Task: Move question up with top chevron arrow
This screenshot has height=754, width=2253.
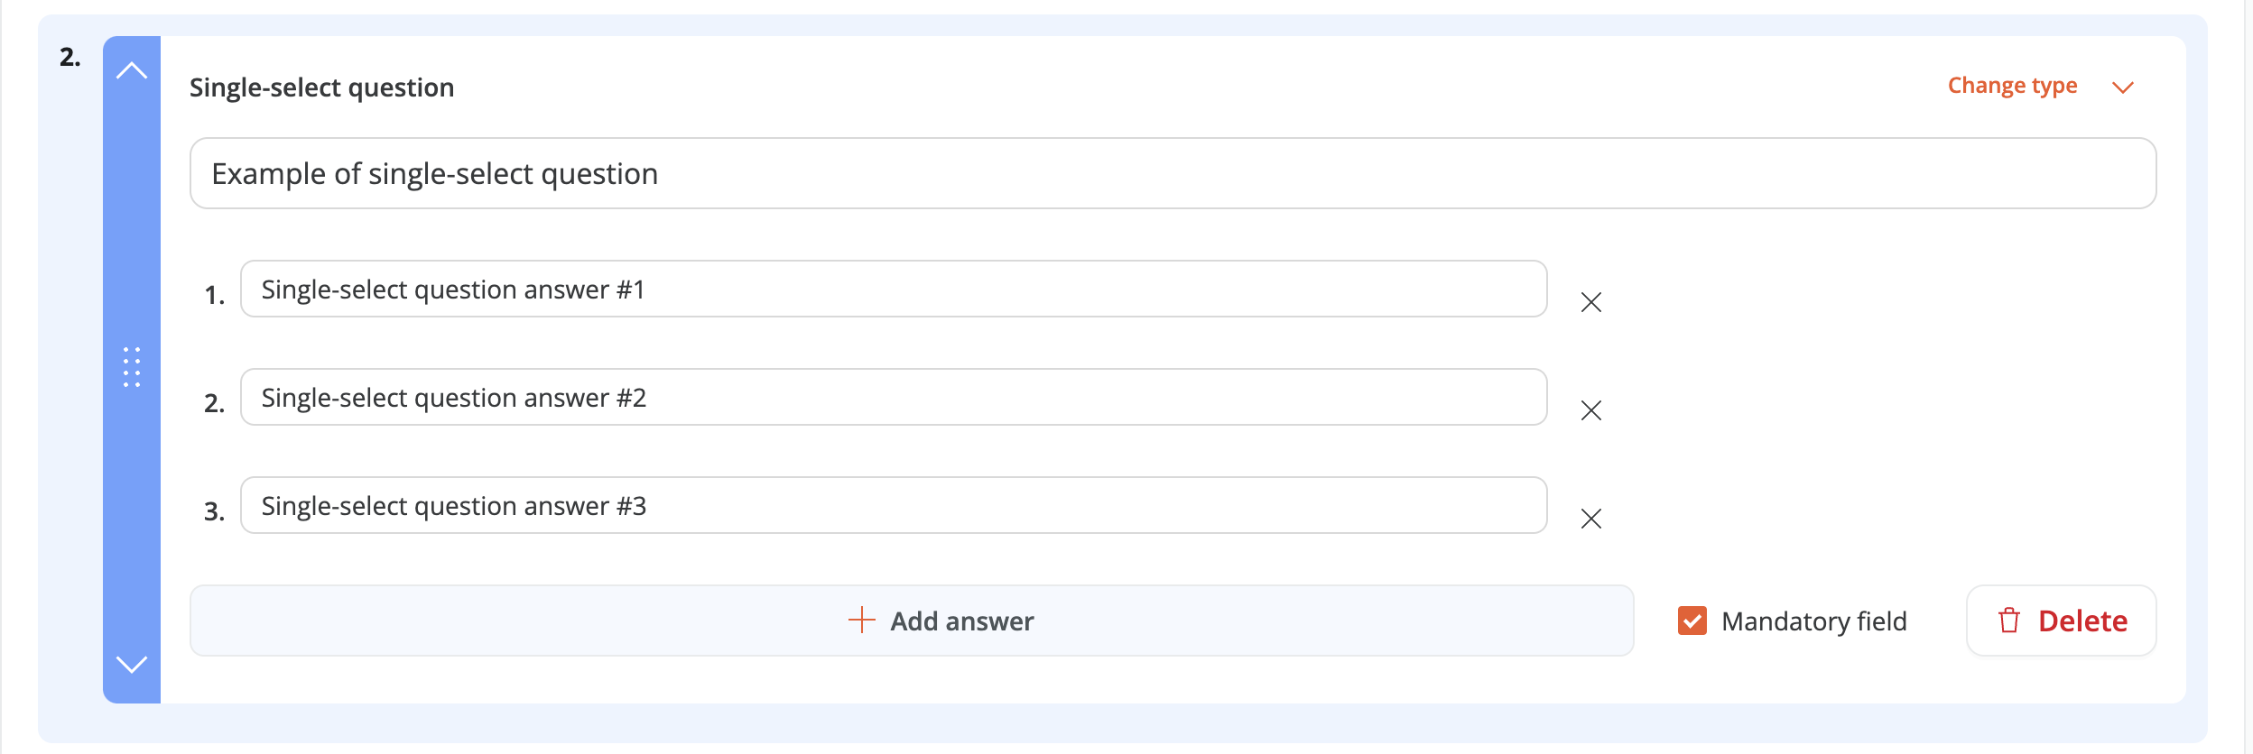Action: point(132,70)
